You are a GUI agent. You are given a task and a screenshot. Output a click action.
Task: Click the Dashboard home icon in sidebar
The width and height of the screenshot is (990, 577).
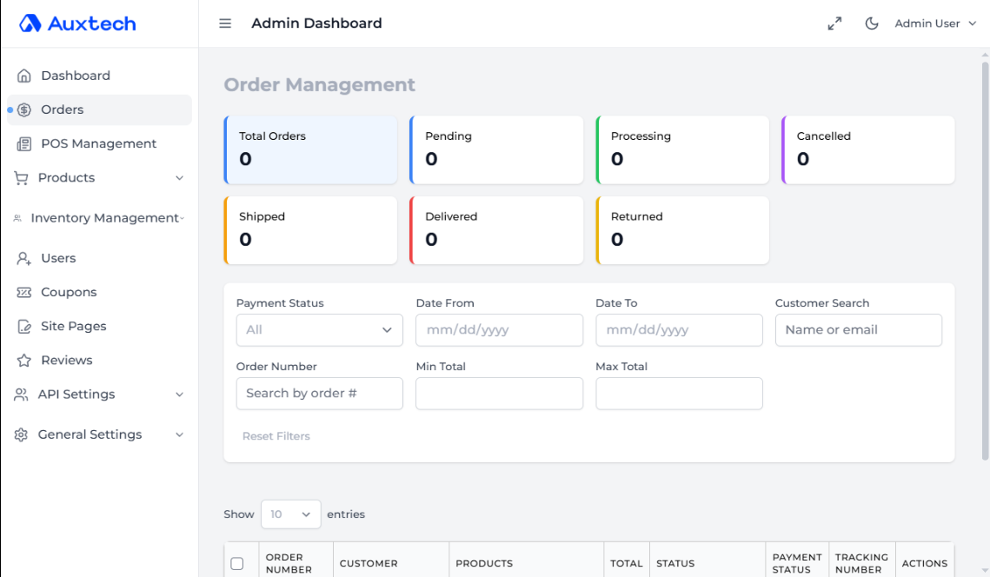24,76
